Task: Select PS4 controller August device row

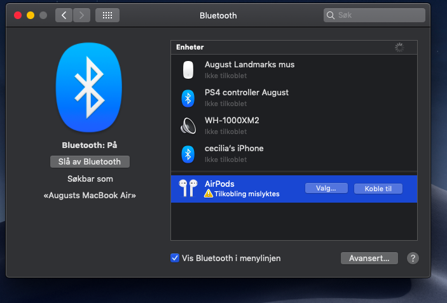Action: pyautogui.click(x=294, y=98)
